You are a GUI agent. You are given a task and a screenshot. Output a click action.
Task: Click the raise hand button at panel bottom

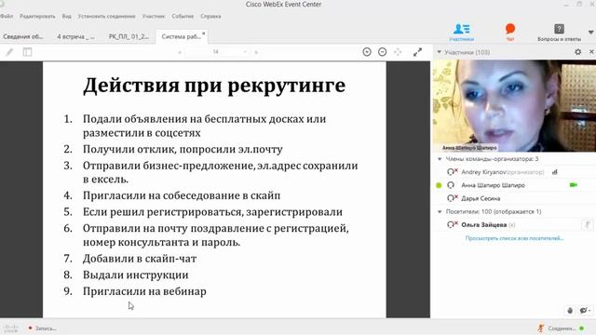point(570,310)
